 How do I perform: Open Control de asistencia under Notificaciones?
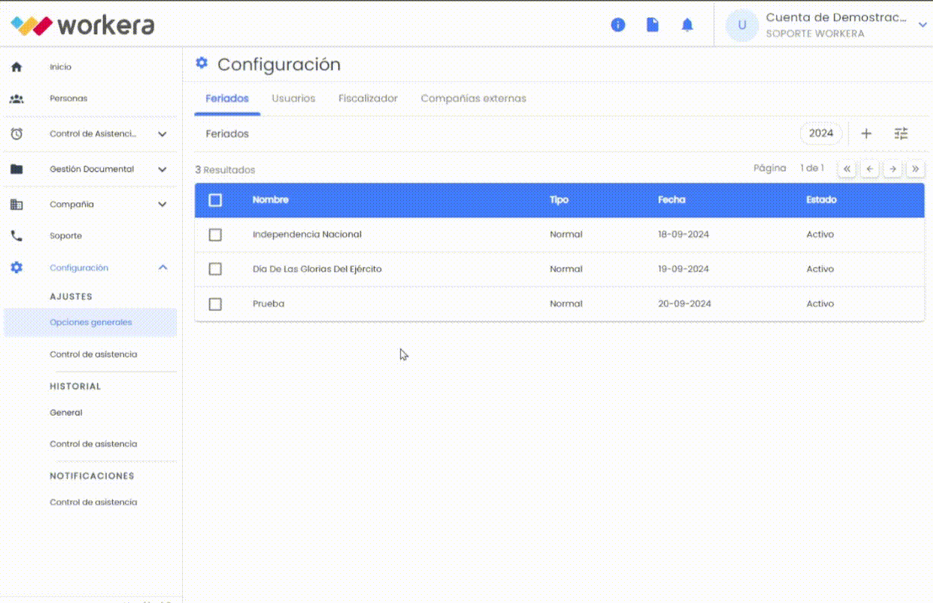(93, 502)
